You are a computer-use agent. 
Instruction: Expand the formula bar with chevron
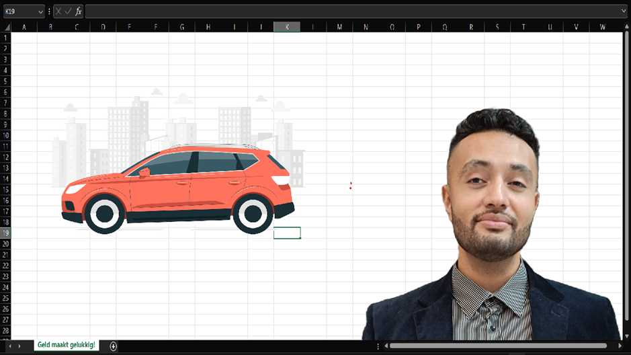pos(624,11)
